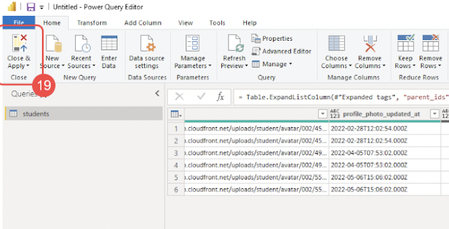The height and width of the screenshot is (229, 449).
Task: Confirm the formula with the checkmark
Action: 202,97
